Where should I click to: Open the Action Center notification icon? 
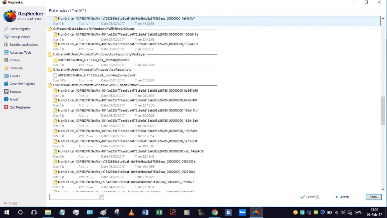pyautogui.click(x=350, y=213)
